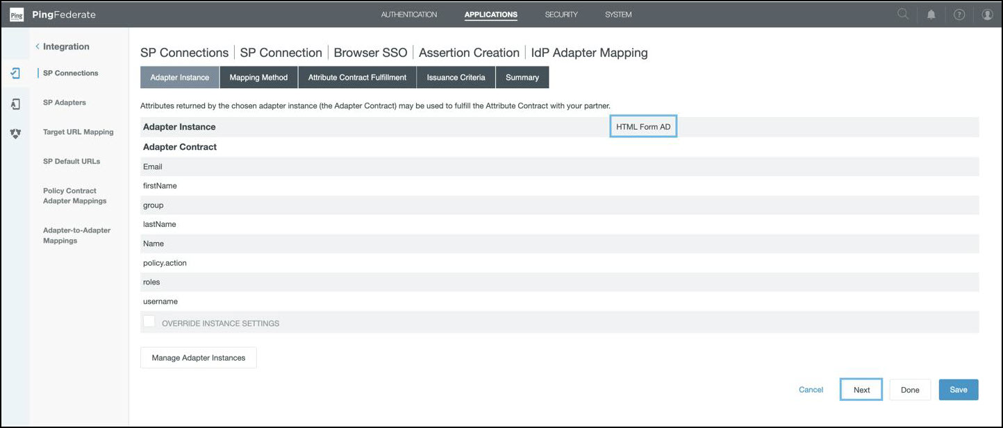Viewport: 1003px width, 428px height.
Task: Click the help question mark icon
Action: (959, 15)
